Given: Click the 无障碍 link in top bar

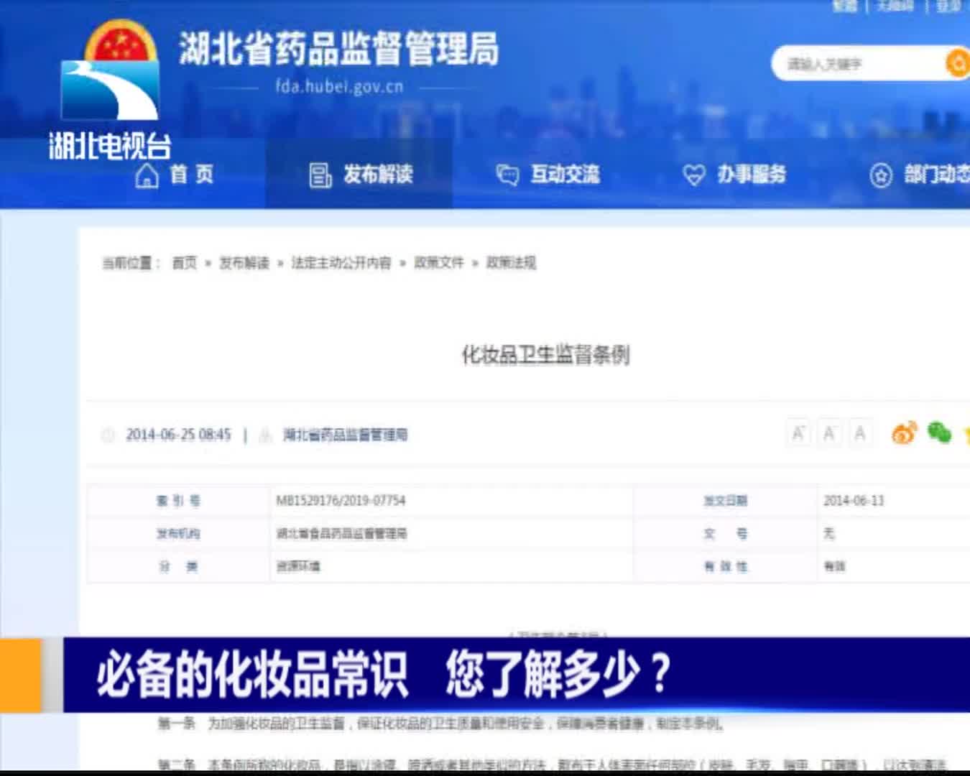Looking at the screenshot, I should tap(895, 6).
